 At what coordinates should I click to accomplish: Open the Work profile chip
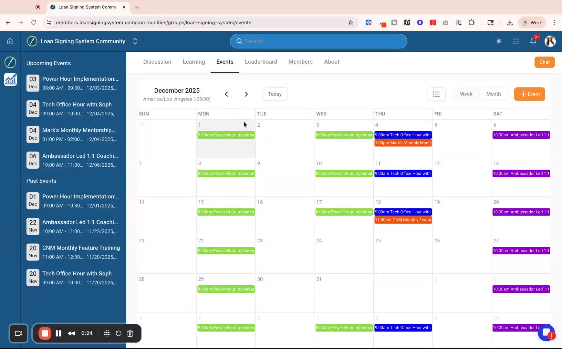pyautogui.click(x=532, y=23)
